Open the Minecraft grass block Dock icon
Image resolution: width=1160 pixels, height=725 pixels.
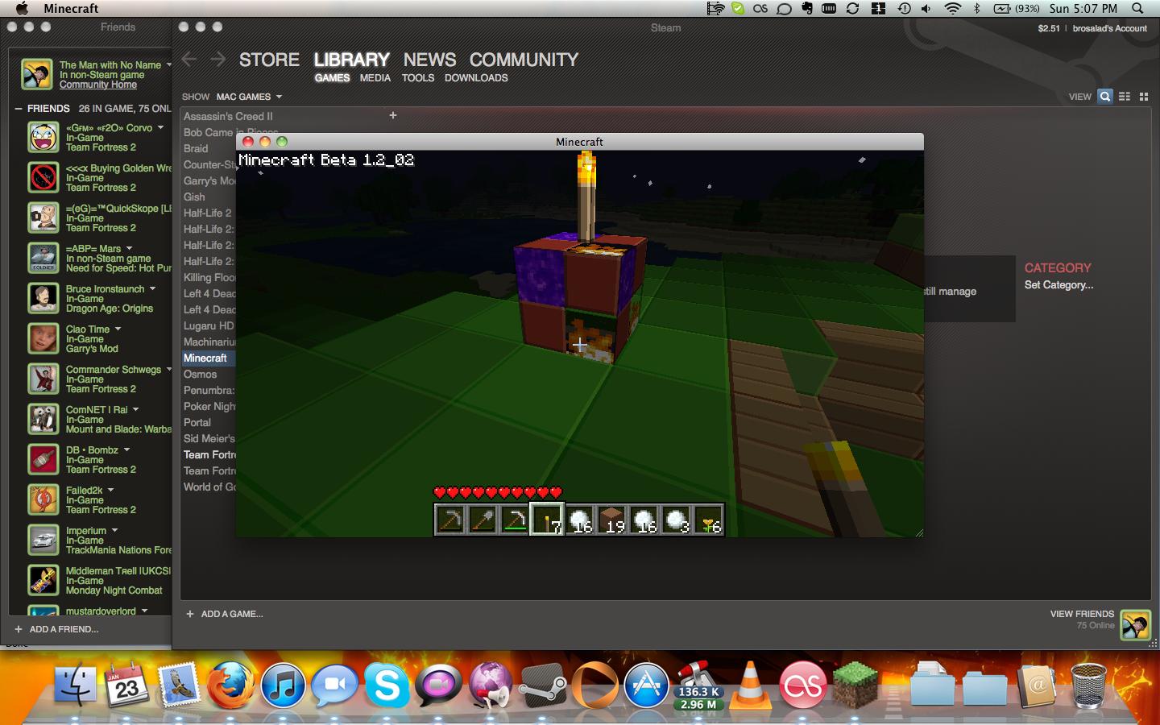855,686
